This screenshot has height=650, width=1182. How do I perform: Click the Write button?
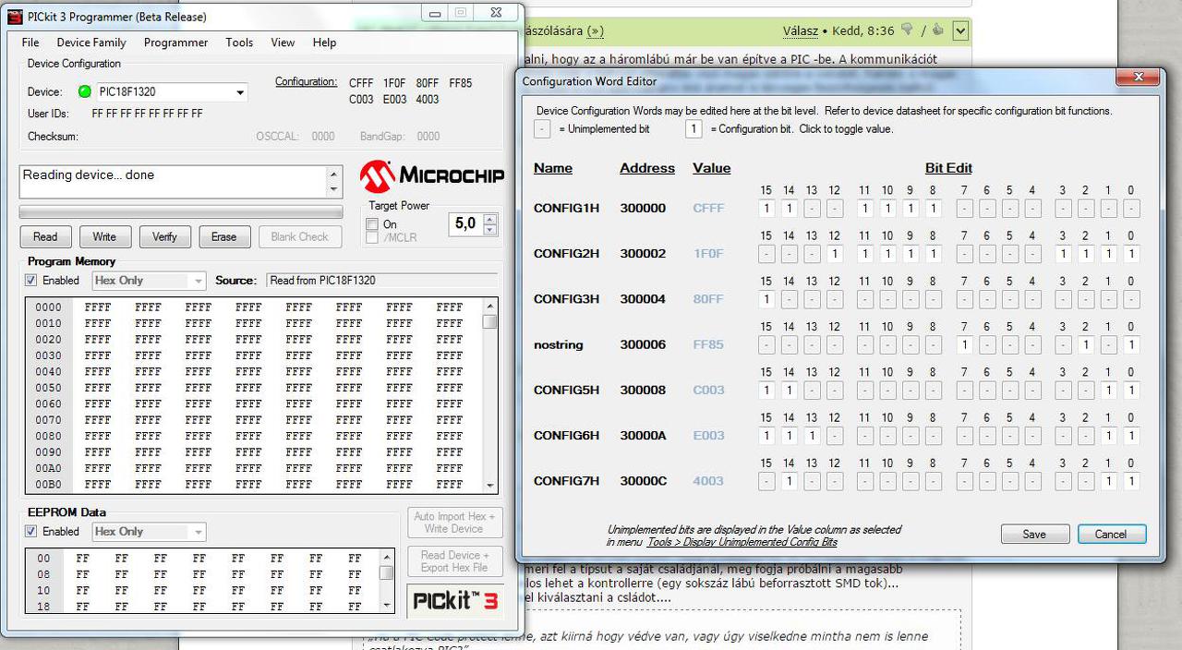(x=104, y=236)
